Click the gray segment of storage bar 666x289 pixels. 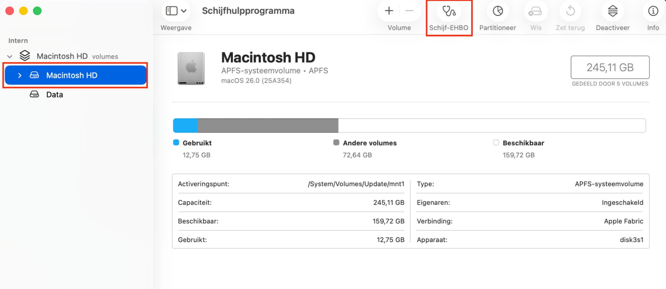pyautogui.click(x=268, y=126)
